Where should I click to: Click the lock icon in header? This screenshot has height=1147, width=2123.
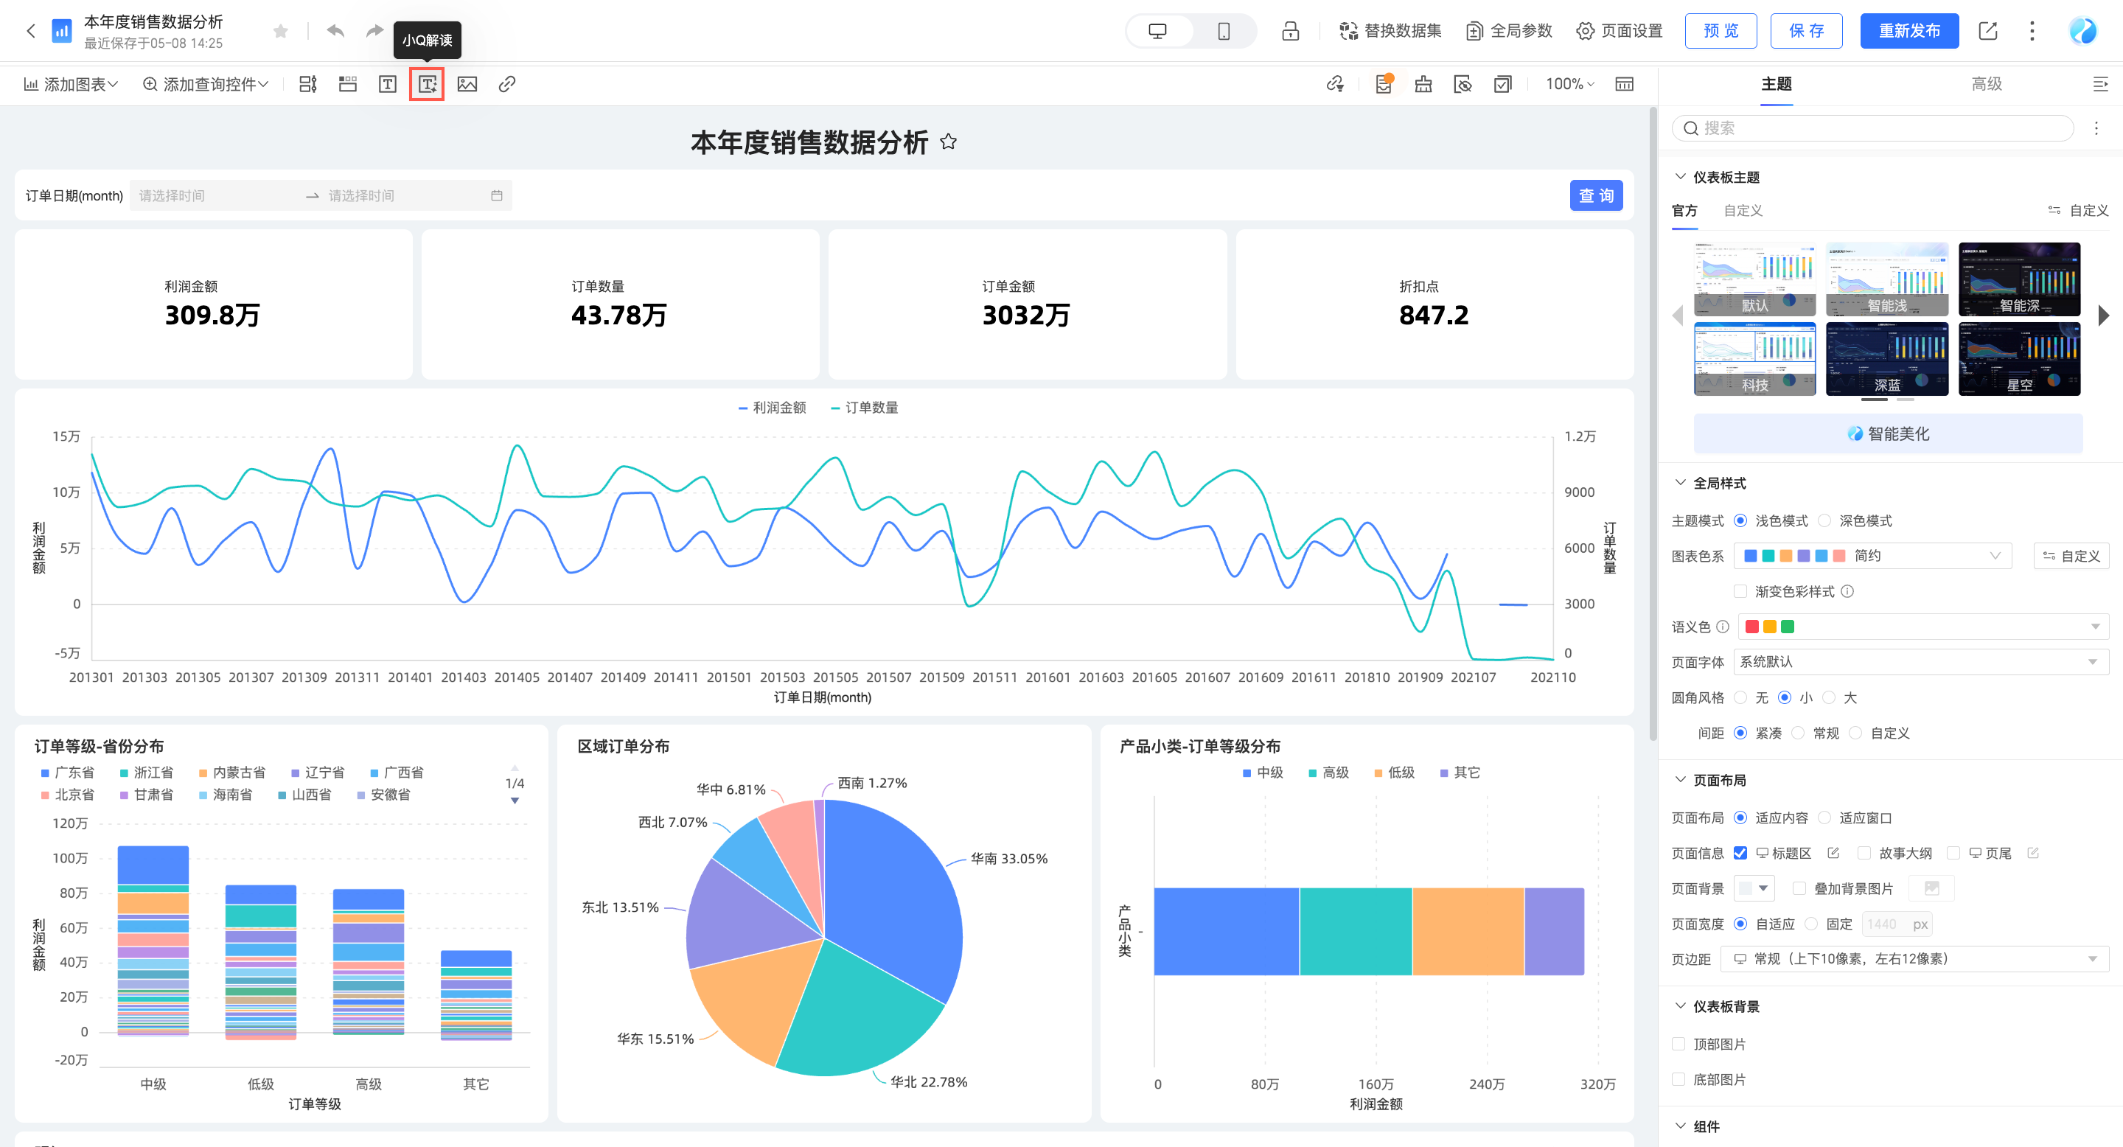pos(1290,31)
